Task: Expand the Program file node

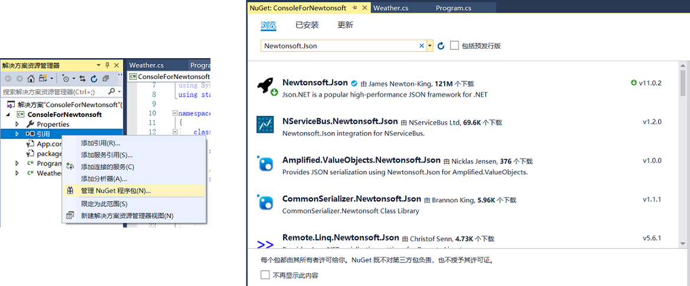Action: [18, 163]
